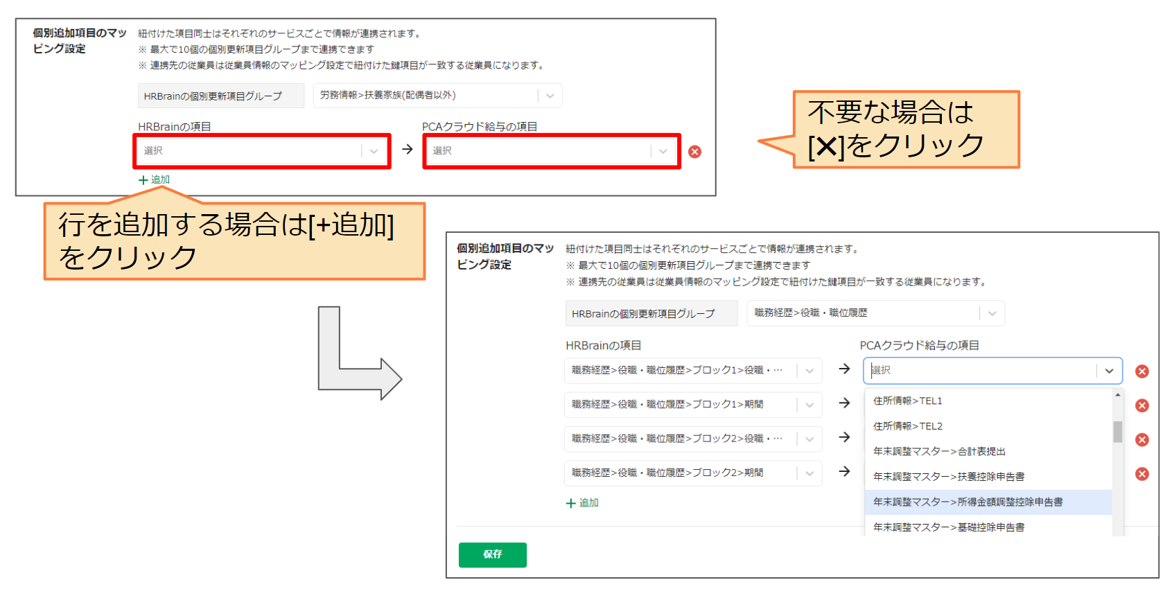The image size is (1174, 589).
Task: Delete row for ブロック1>役職 mapping
Action: tap(1142, 371)
